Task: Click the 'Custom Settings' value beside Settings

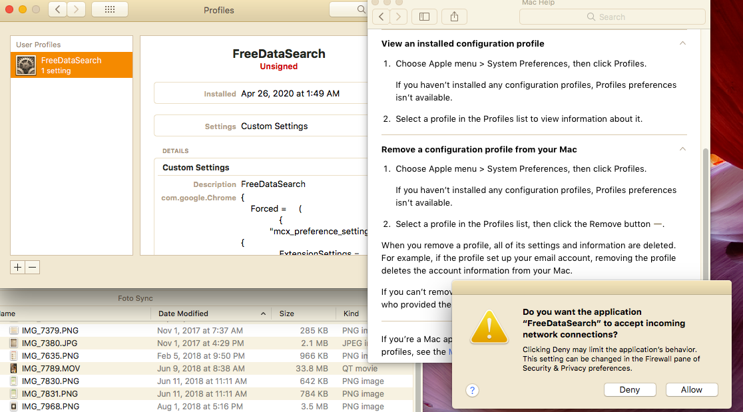Action: coord(274,126)
